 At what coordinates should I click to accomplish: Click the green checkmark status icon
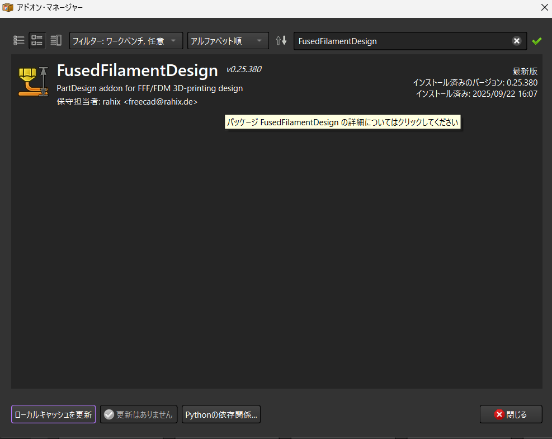pos(537,41)
